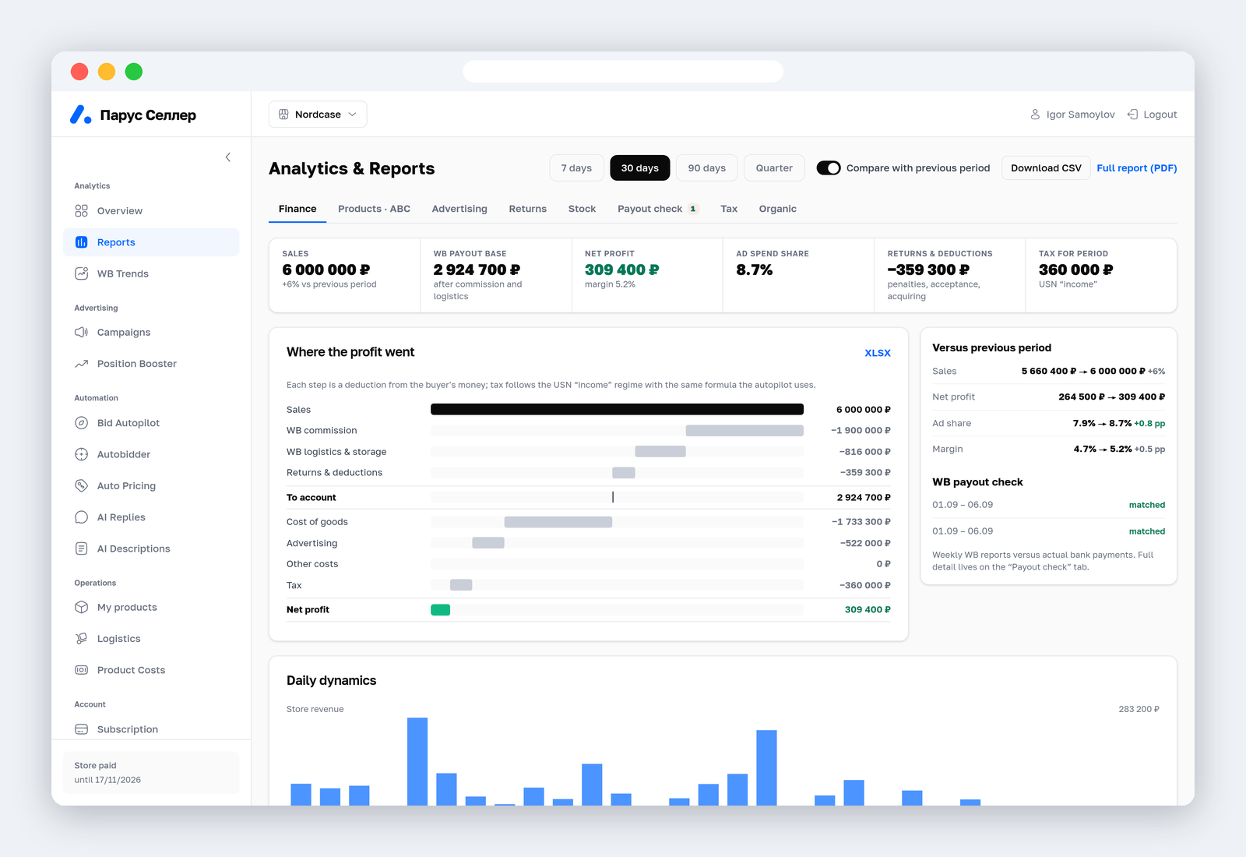
Task: Open the Nordcase store dropdown
Action: [x=318, y=115]
